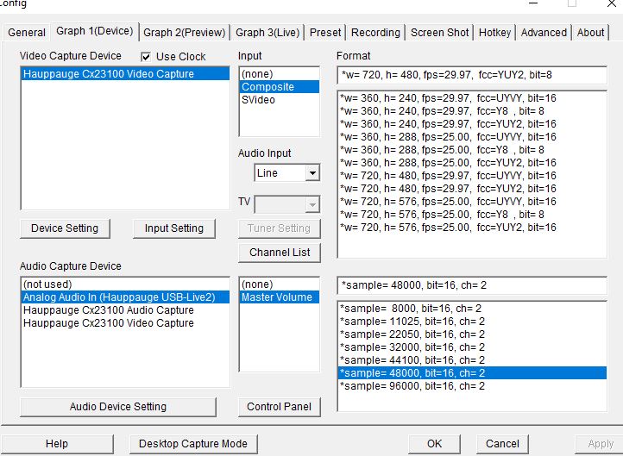Image resolution: width=623 pixels, height=456 pixels.
Task: Select format 360x288 25.00 UYVY
Action: (x=472, y=137)
